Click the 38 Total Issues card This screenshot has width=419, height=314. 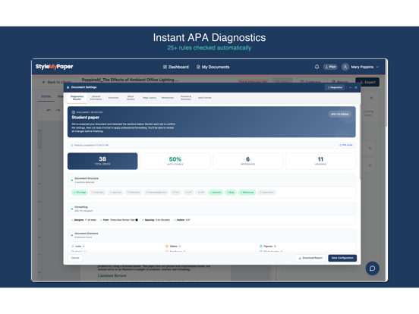102,161
